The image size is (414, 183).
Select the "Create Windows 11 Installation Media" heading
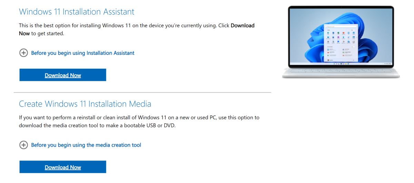85,104
